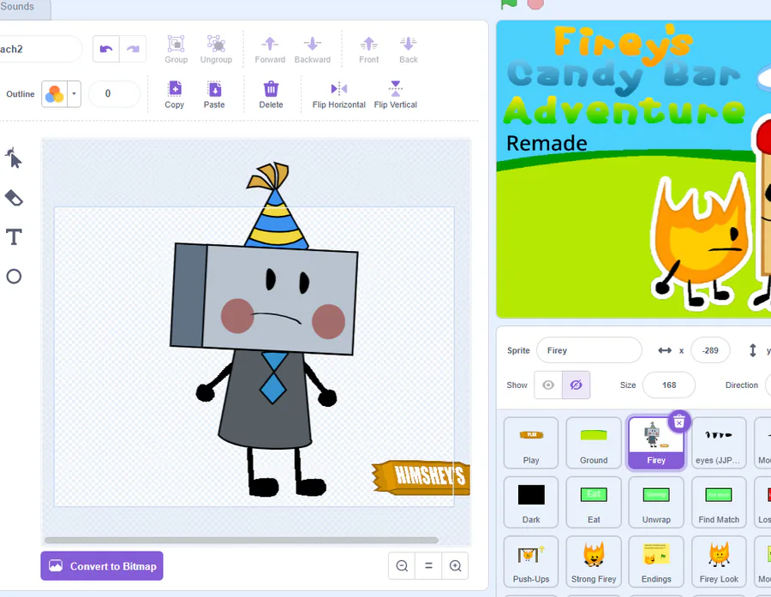Select the Firey sprite thumbnail

tap(656, 443)
